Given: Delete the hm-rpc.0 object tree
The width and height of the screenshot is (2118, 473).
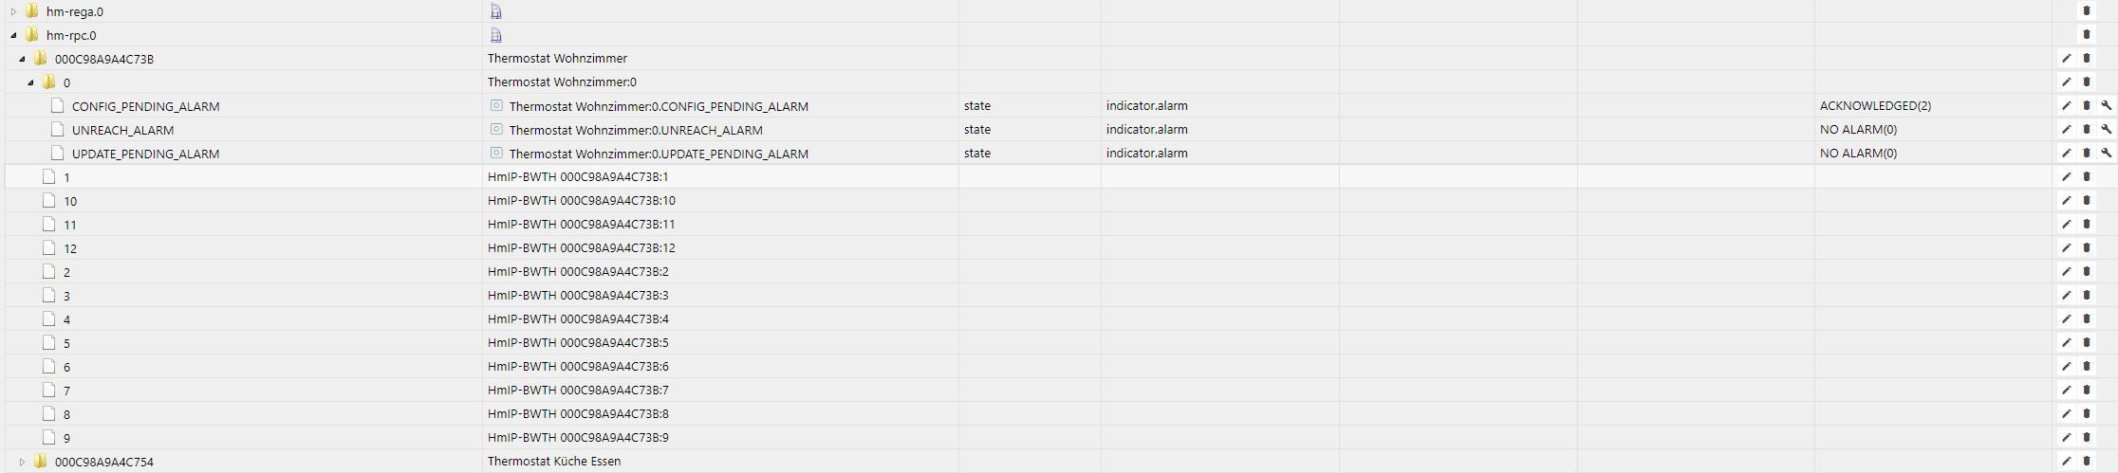Looking at the screenshot, I should (2086, 35).
